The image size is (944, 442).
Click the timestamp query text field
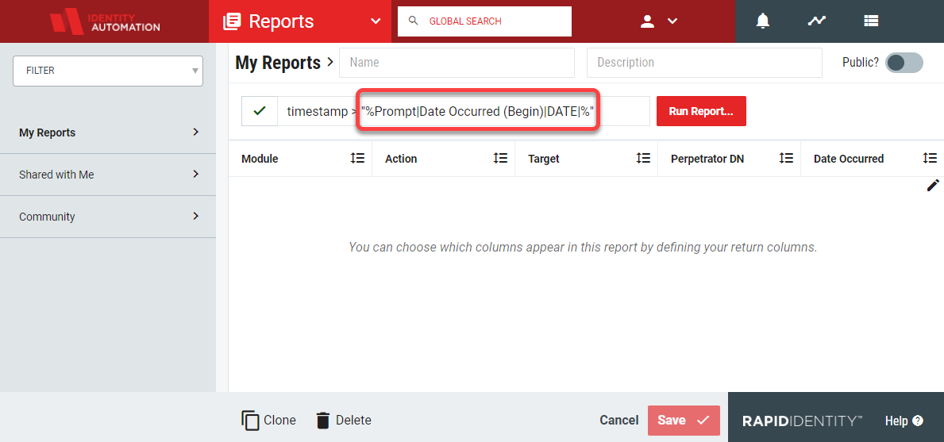pos(464,110)
